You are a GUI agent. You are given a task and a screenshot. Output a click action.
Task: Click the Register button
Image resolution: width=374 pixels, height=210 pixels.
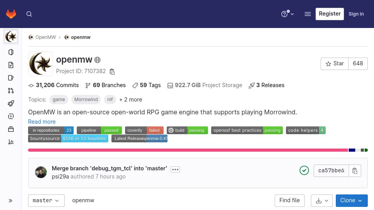[330, 14]
